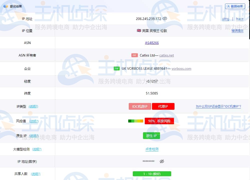Open the trace link
250x180 pixels.
pos(239,19)
